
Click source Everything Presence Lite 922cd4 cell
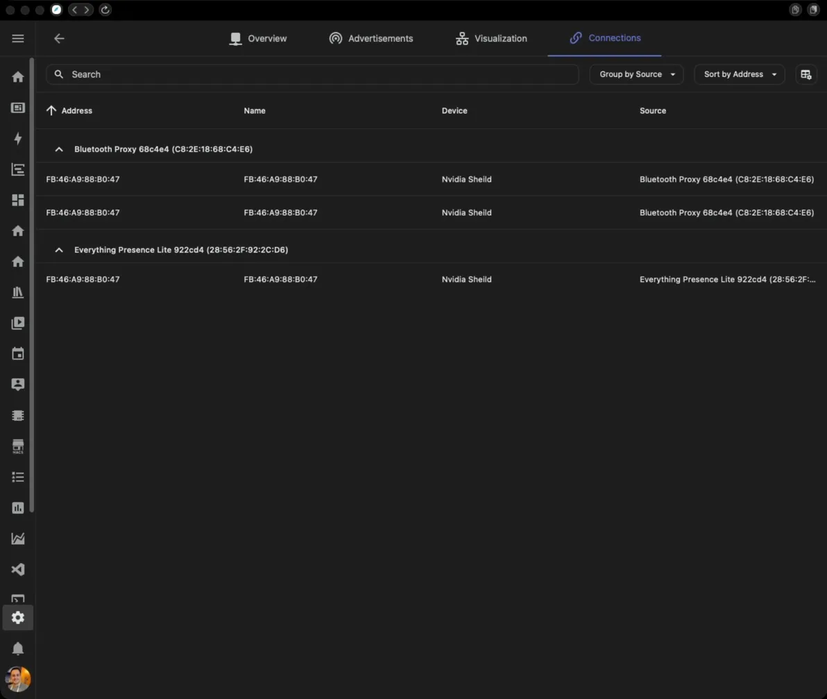[x=727, y=279]
